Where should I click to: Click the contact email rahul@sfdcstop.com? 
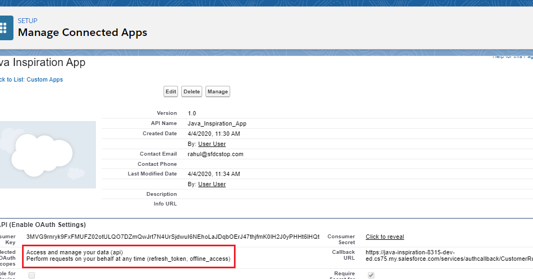pos(216,154)
